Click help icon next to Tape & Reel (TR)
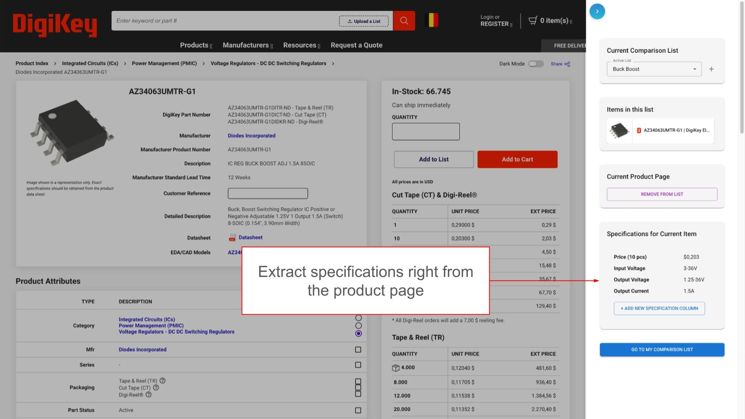 pos(163,381)
